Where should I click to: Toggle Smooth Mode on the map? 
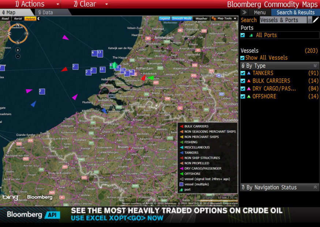[x=182, y=19]
